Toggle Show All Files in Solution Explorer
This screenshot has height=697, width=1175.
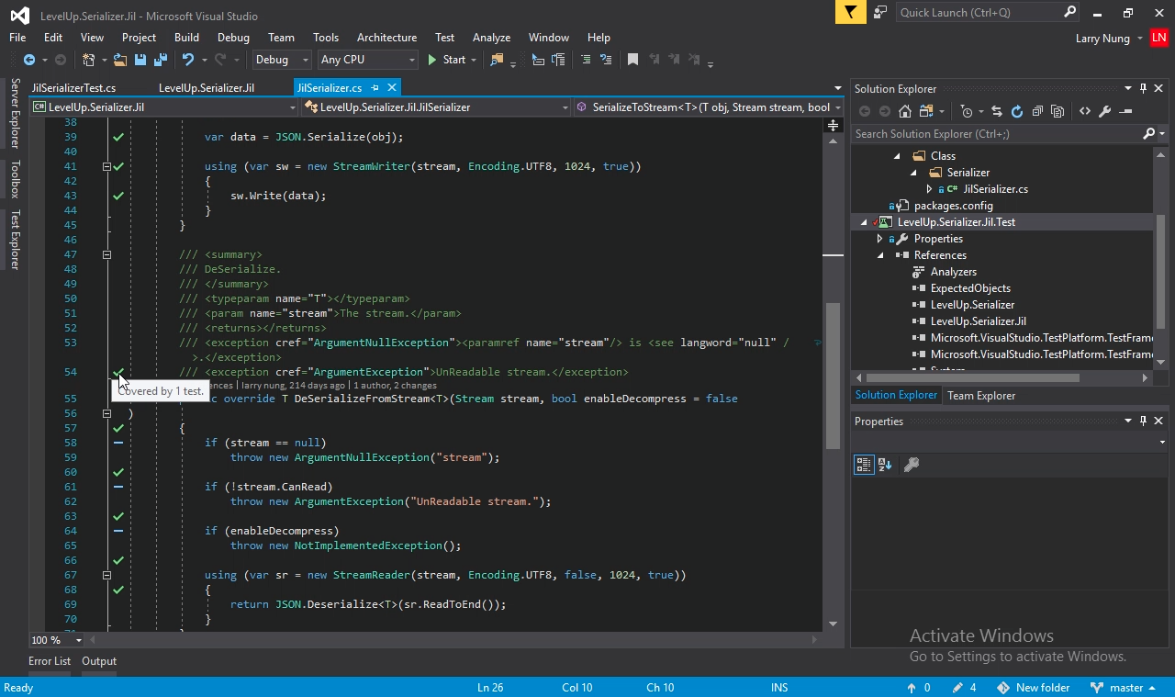tap(1057, 111)
